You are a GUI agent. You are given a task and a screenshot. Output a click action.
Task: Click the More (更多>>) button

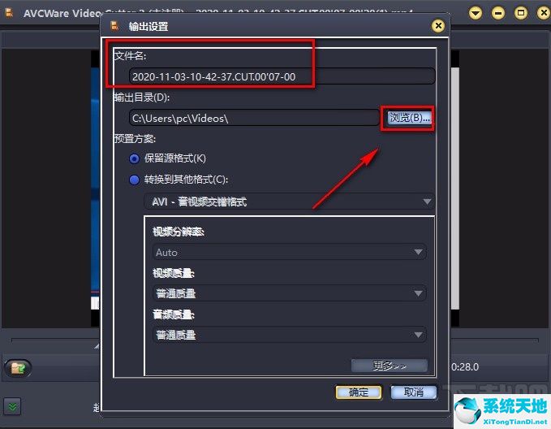[390, 366]
